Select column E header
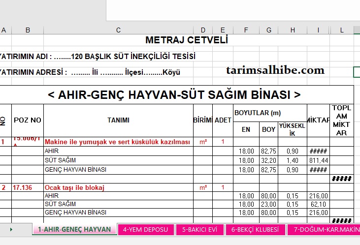Viewport: 360px width, 245px height. pos(223,30)
